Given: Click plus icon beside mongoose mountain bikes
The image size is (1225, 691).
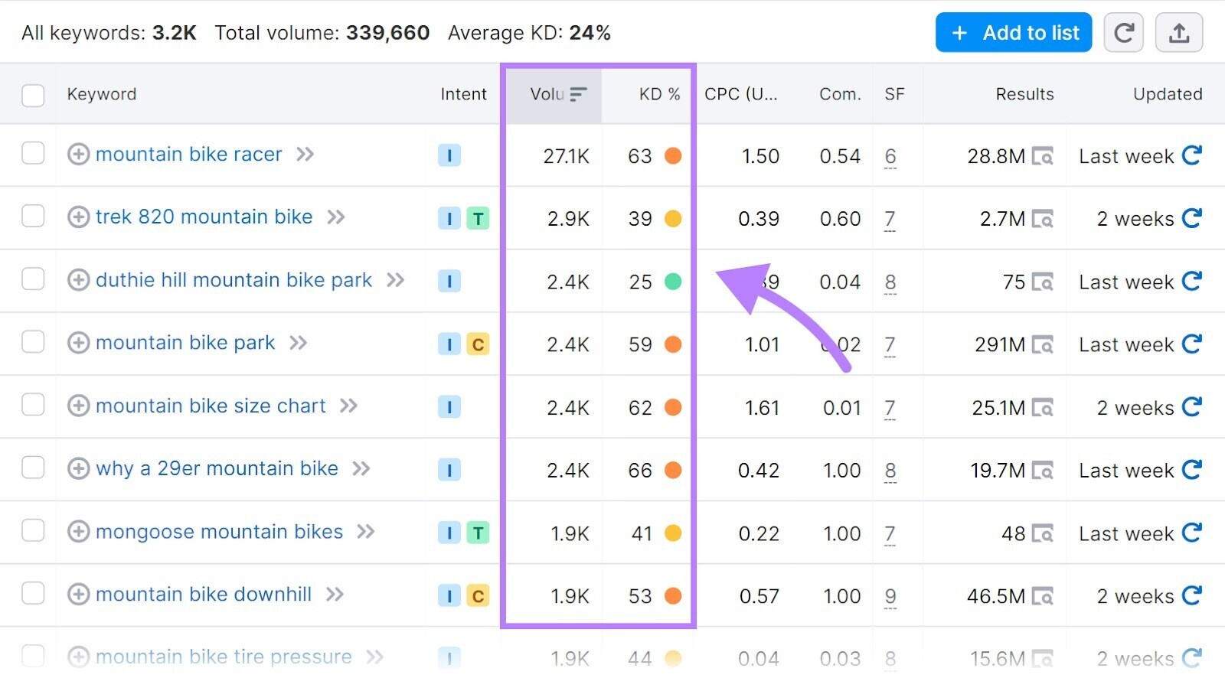Looking at the screenshot, I should (x=78, y=532).
